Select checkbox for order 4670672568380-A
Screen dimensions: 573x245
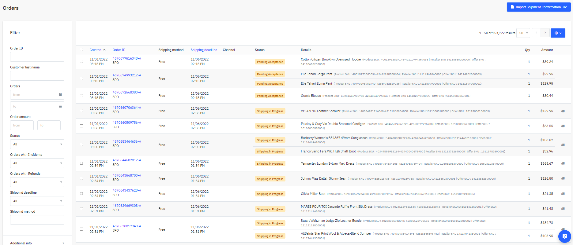(x=81, y=96)
